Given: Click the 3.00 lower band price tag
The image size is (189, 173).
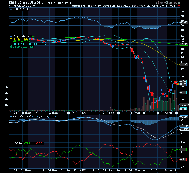Looking at the screenshot, I should 183,109.
